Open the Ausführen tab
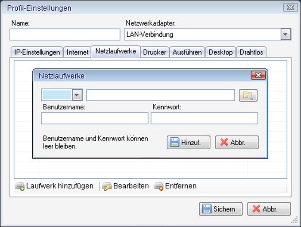The image size is (301, 227). click(x=187, y=52)
